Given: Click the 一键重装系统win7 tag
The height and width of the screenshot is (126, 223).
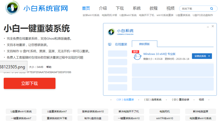Looking at the screenshot, I should click(x=21, y=118).
